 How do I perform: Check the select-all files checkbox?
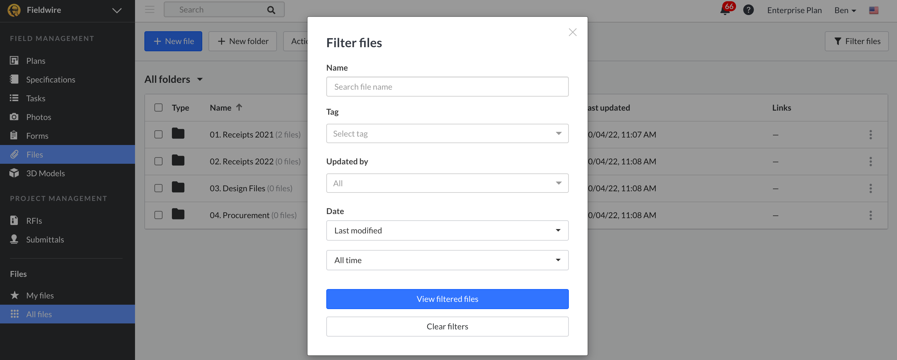[158, 107]
